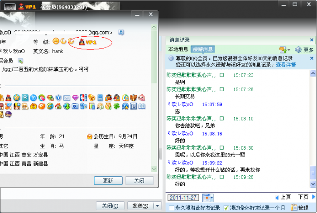Open the blue 拍 (Paipai) icon
Screen dimensions: 317x213
[x=34, y=98]
